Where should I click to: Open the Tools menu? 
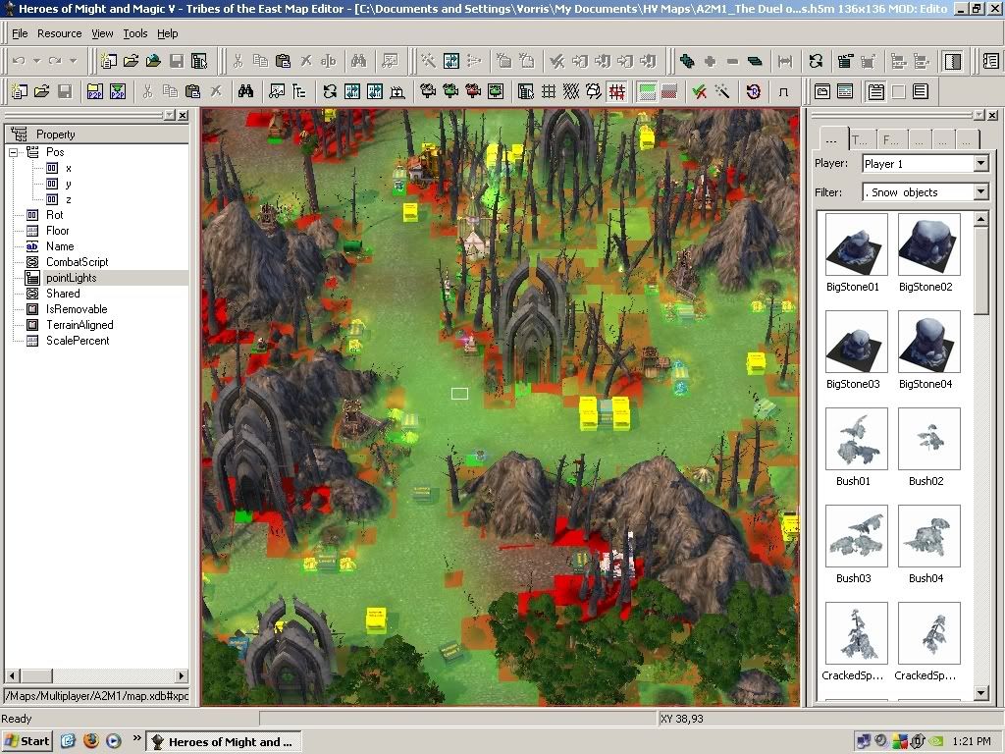pyautogui.click(x=135, y=33)
